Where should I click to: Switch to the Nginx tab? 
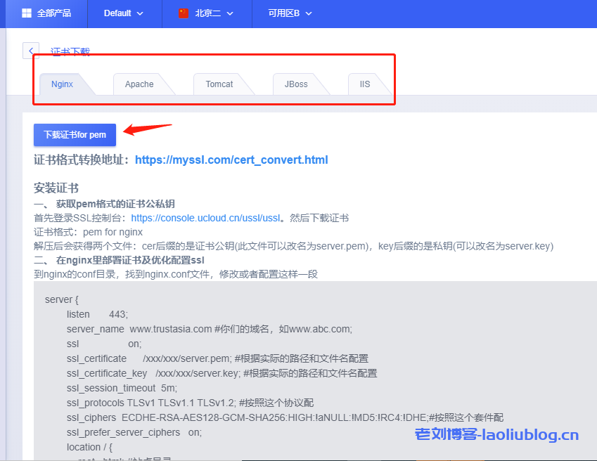pos(63,84)
